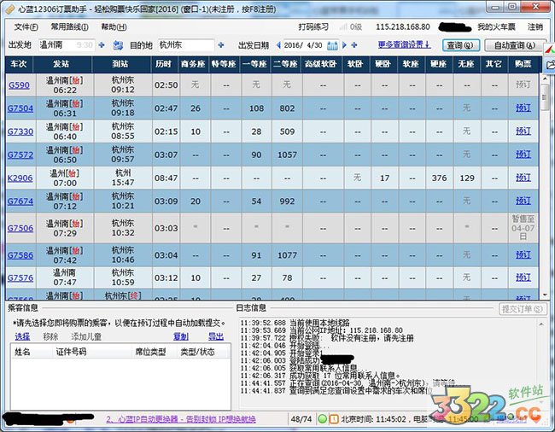Click 预订 for train G7586

(523, 254)
